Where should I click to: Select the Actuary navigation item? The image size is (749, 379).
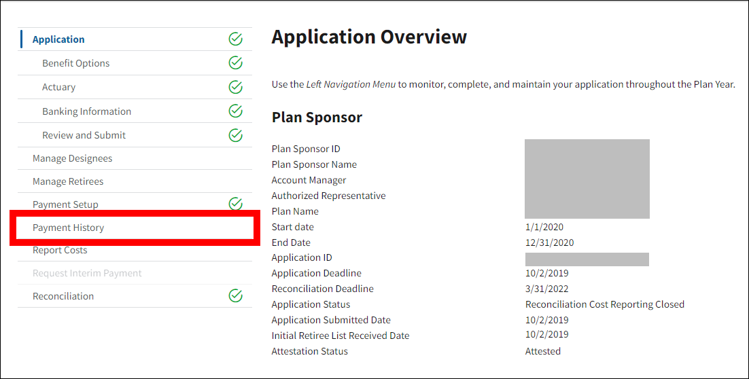coord(58,87)
